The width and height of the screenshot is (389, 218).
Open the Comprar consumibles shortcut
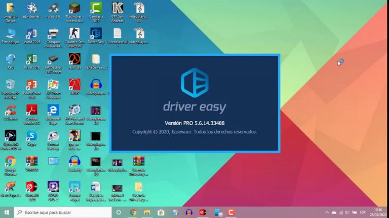[x=53, y=38]
